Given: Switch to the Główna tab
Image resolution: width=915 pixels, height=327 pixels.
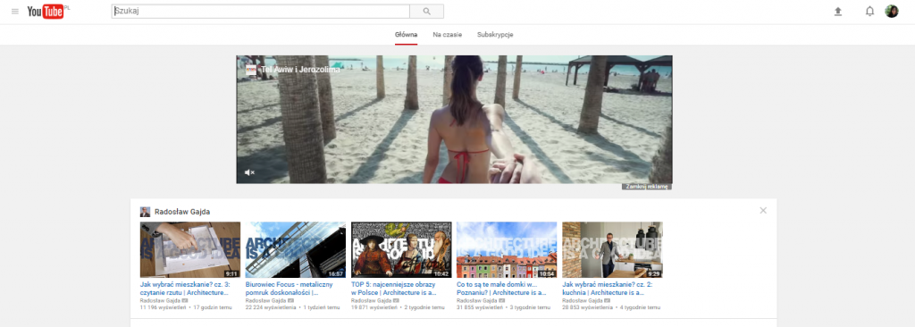Looking at the screenshot, I should pyautogui.click(x=406, y=35).
